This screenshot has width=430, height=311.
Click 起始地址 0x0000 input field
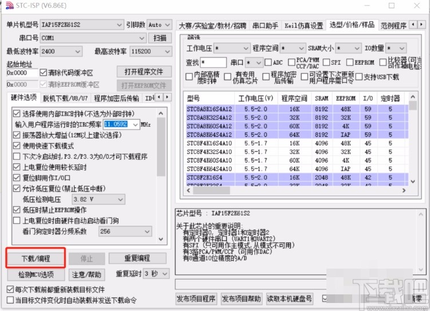[x=22, y=73]
